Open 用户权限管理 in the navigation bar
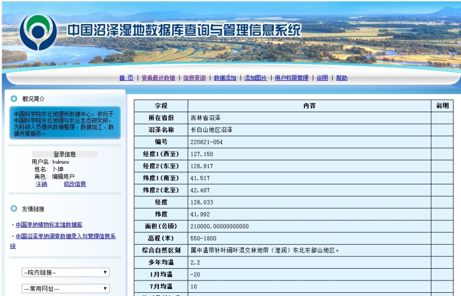 291,78
